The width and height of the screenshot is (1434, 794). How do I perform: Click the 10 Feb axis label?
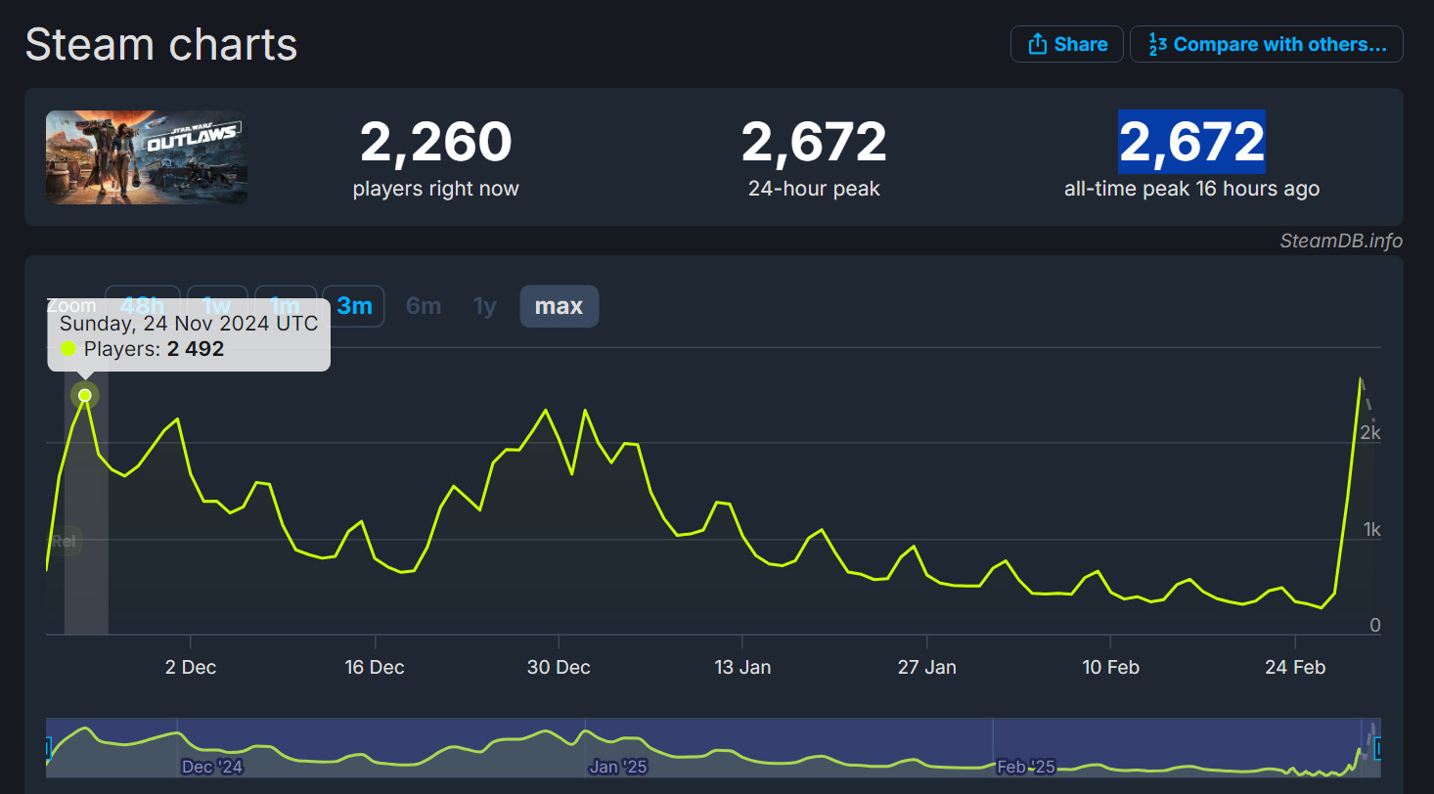[x=1110, y=668]
